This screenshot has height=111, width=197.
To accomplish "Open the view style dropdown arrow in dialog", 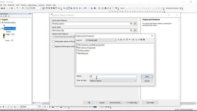I will point(130,40).
